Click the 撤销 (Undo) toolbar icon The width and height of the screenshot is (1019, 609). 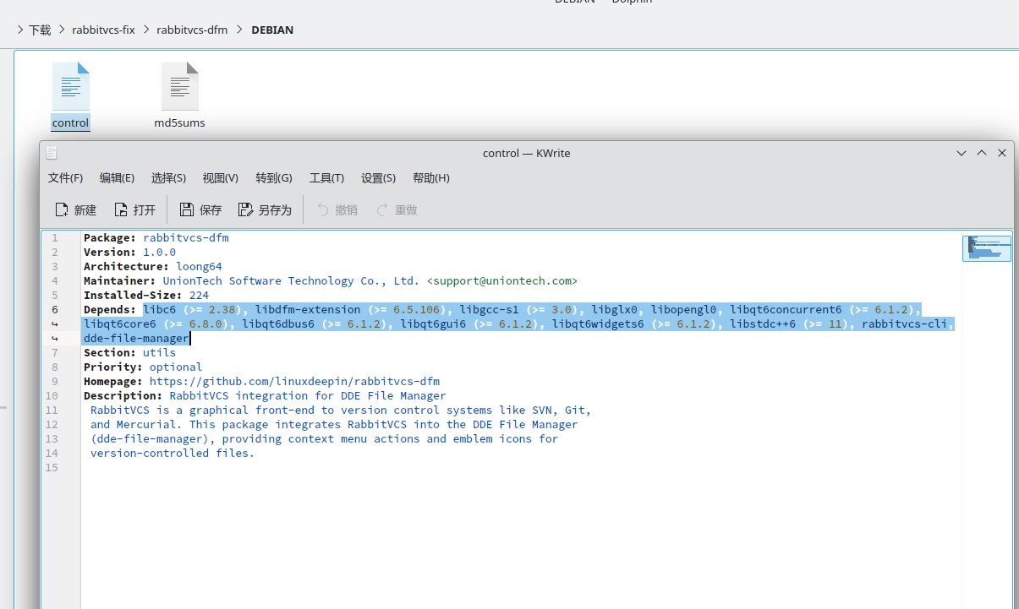[323, 209]
